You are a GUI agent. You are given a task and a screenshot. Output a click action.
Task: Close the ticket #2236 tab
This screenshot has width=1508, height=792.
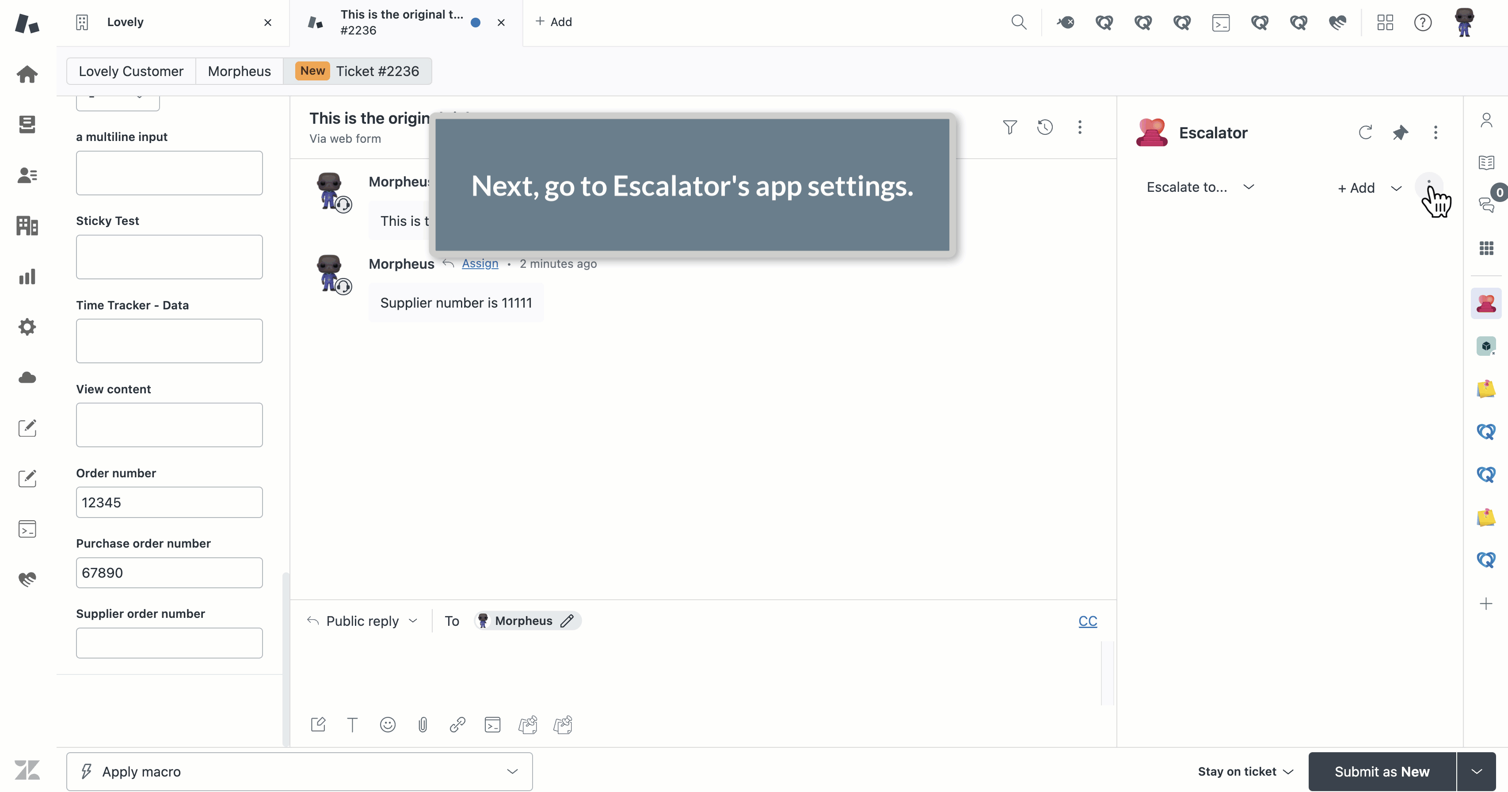pos(501,22)
